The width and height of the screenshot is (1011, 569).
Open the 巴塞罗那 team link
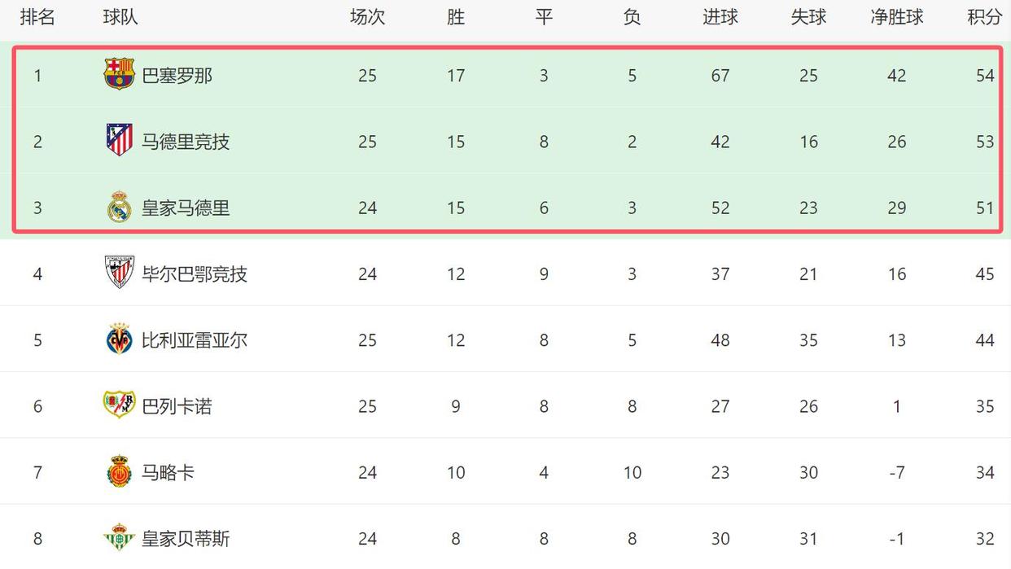tap(177, 76)
